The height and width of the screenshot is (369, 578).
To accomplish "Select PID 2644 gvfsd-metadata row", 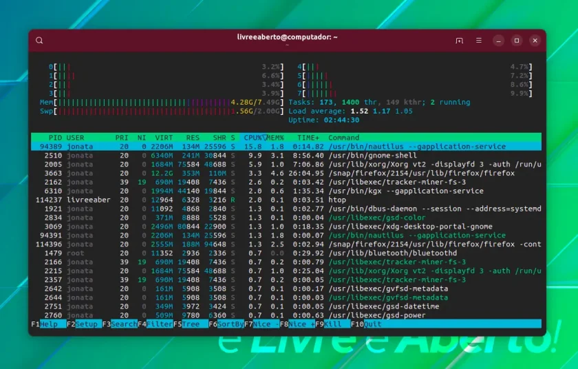I will [286, 297].
